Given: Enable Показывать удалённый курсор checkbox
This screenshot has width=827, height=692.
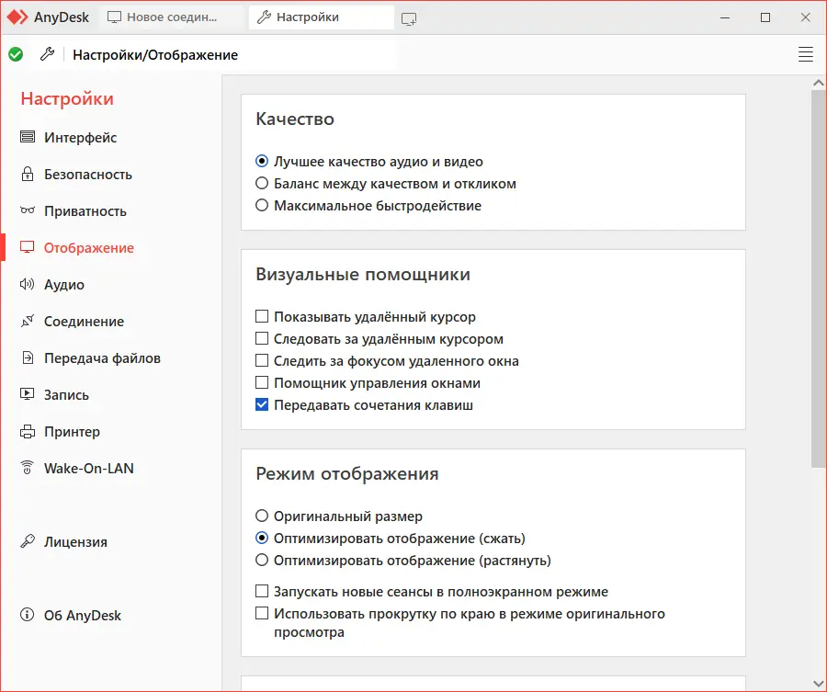Looking at the screenshot, I should tap(262, 317).
